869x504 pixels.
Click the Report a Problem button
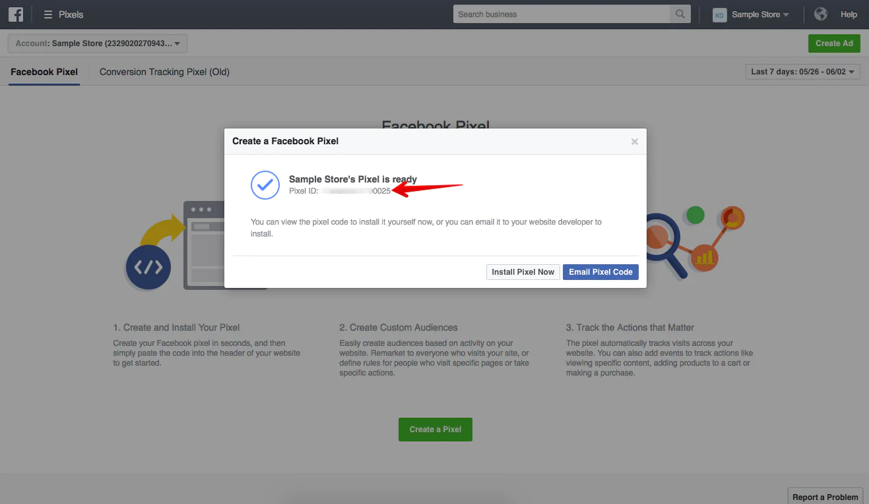(825, 497)
